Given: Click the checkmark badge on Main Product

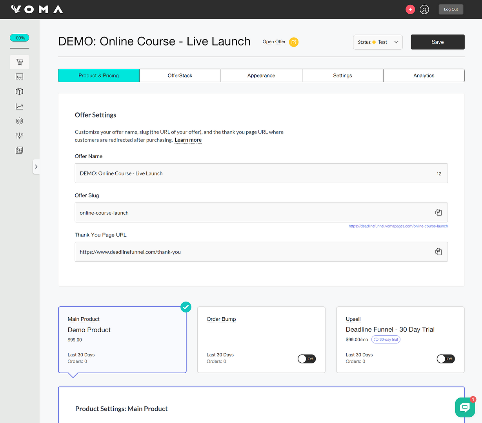Looking at the screenshot, I should (x=186, y=307).
